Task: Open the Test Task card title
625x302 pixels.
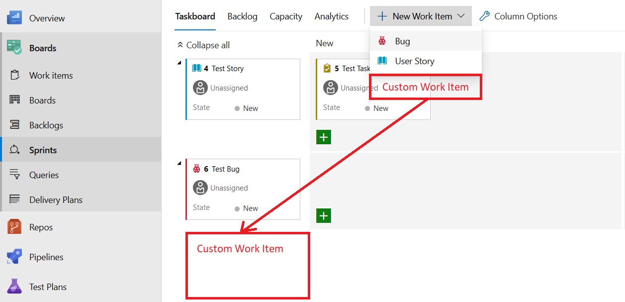Action: pyautogui.click(x=356, y=69)
